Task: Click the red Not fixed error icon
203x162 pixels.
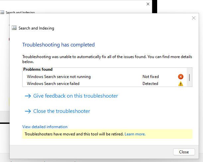Action: [x=181, y=77]
